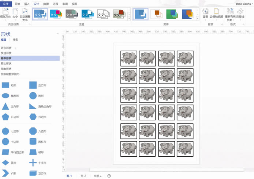The width and height of the screenshot is (254, 179).
Task: Select the 十字形 cross shape
Action: pos(33,163)
